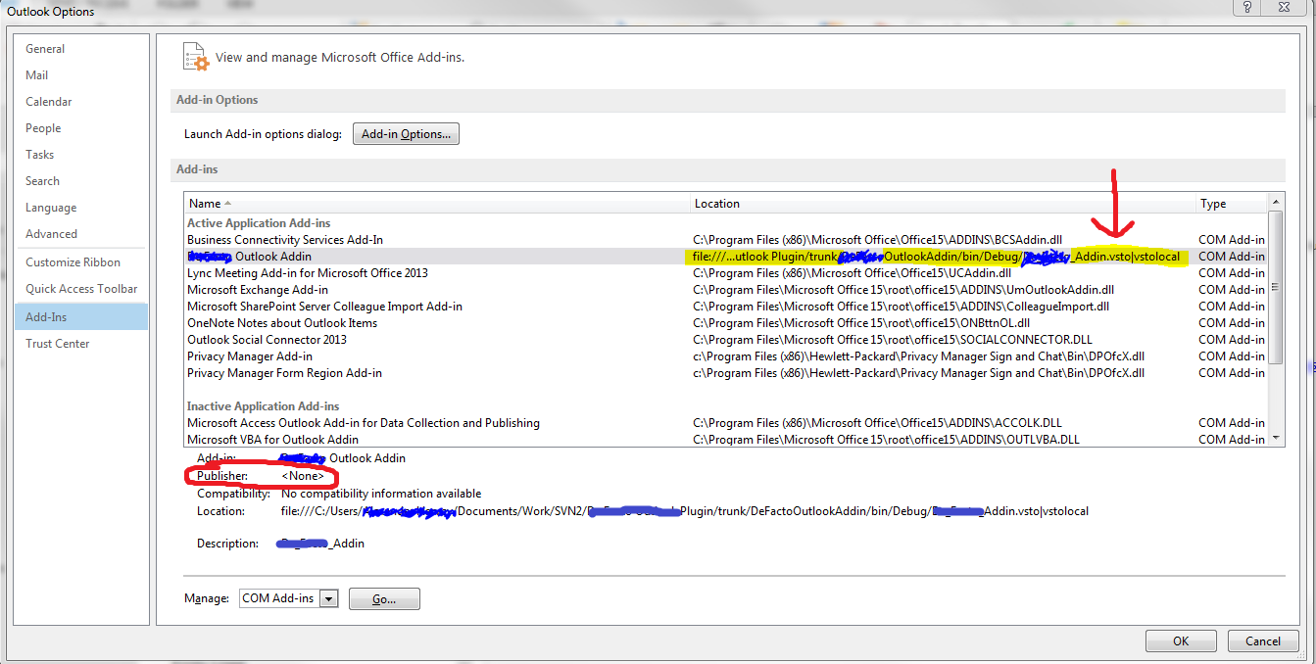Select Microsoft VBA for Outlook Addin
Viewport: 1316px width, 664px height.
point(725,440)
